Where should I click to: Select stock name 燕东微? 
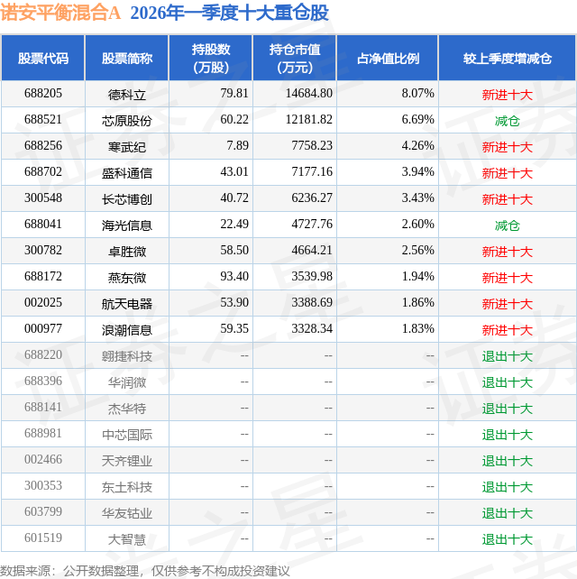click(127, 278)
